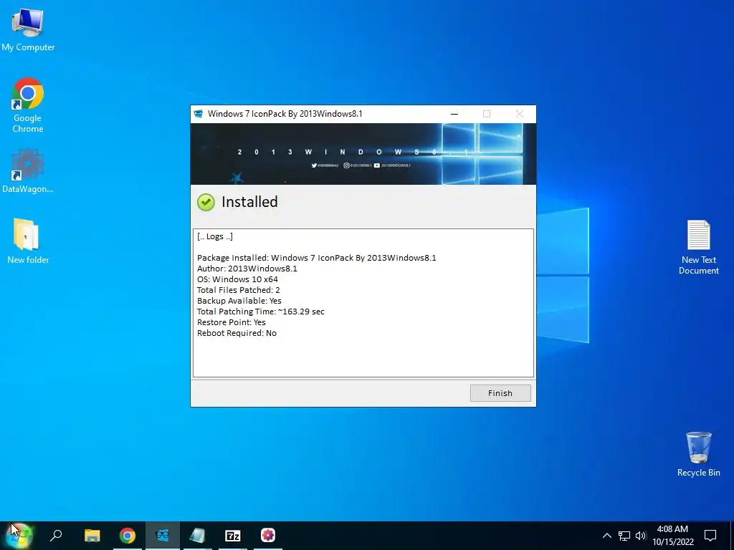
Task: Open the pink gear app in taskbar
Action: tap(268, 535)
